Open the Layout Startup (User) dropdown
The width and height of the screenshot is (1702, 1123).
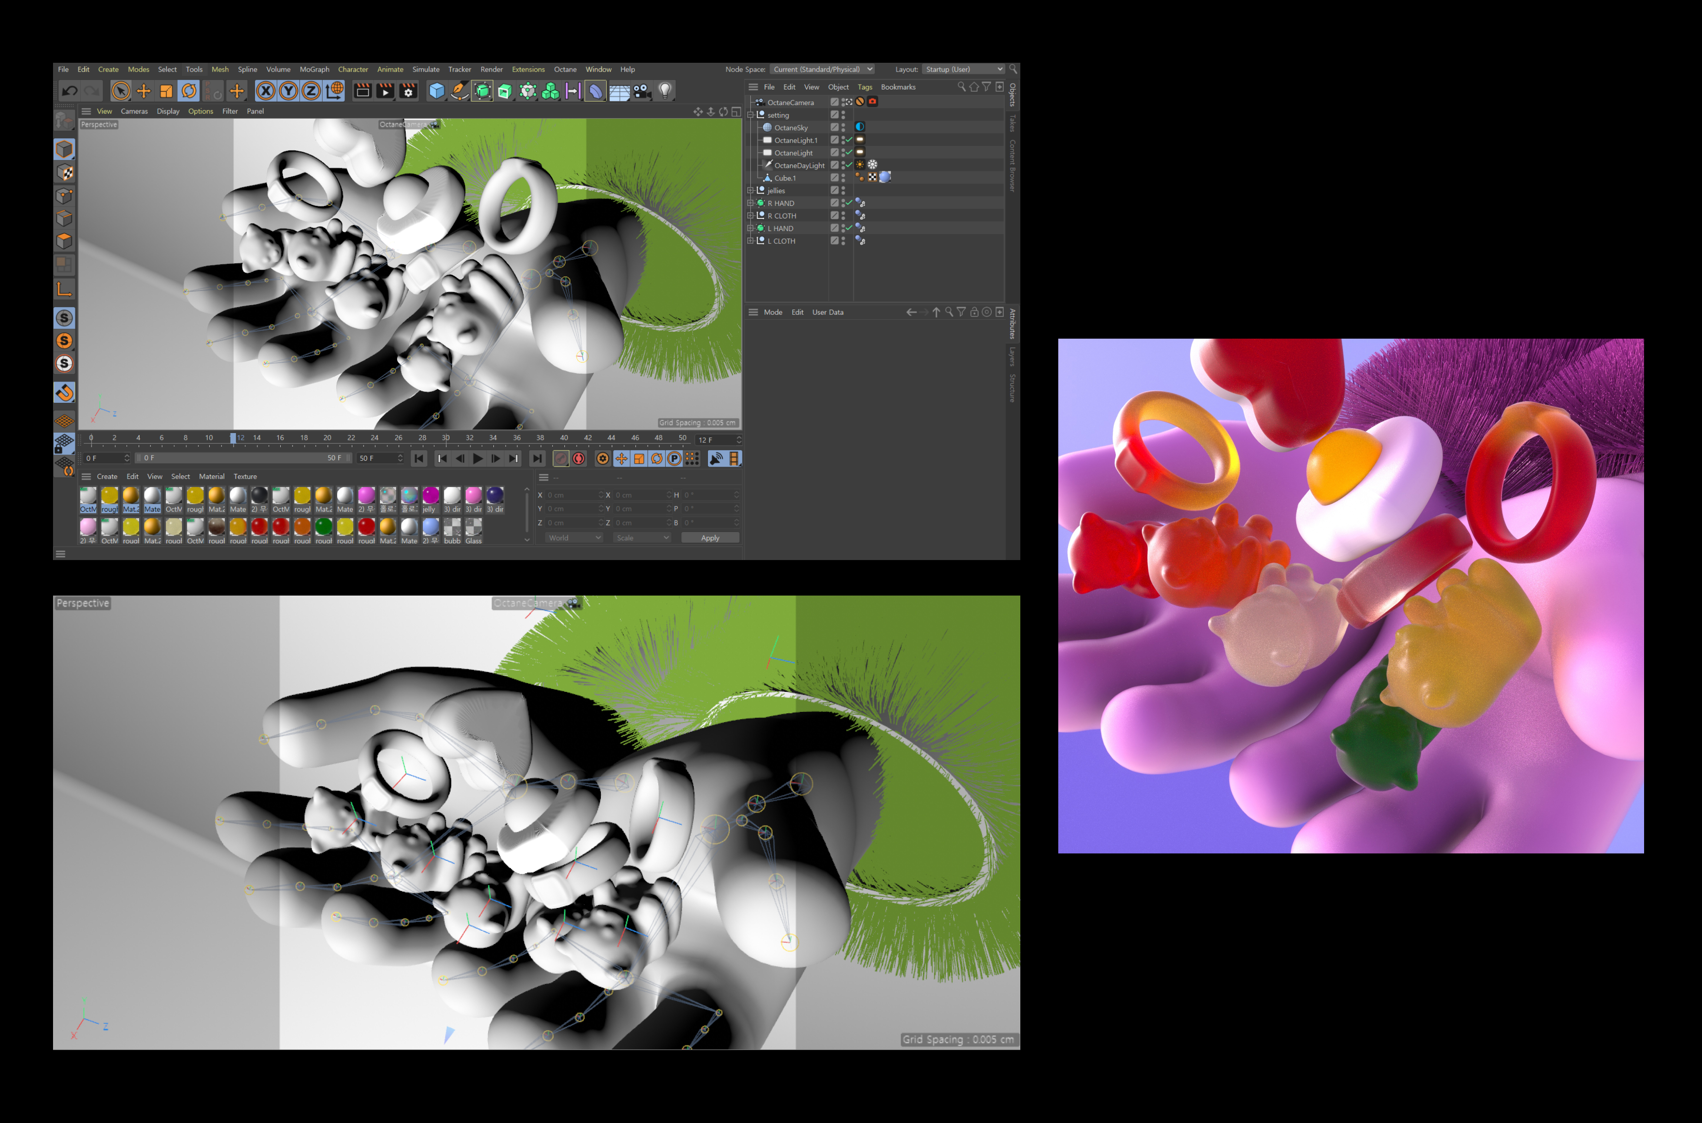pos(964,70)
